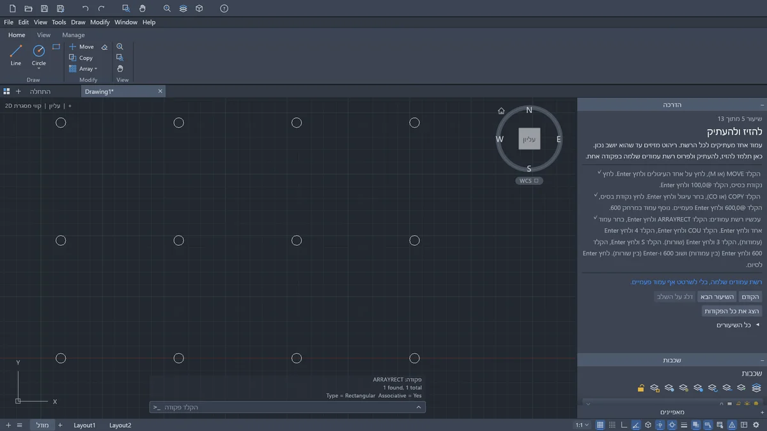Click the yellow unlock layer icon
Screen dimensions: 767x431
click(640, 388)
